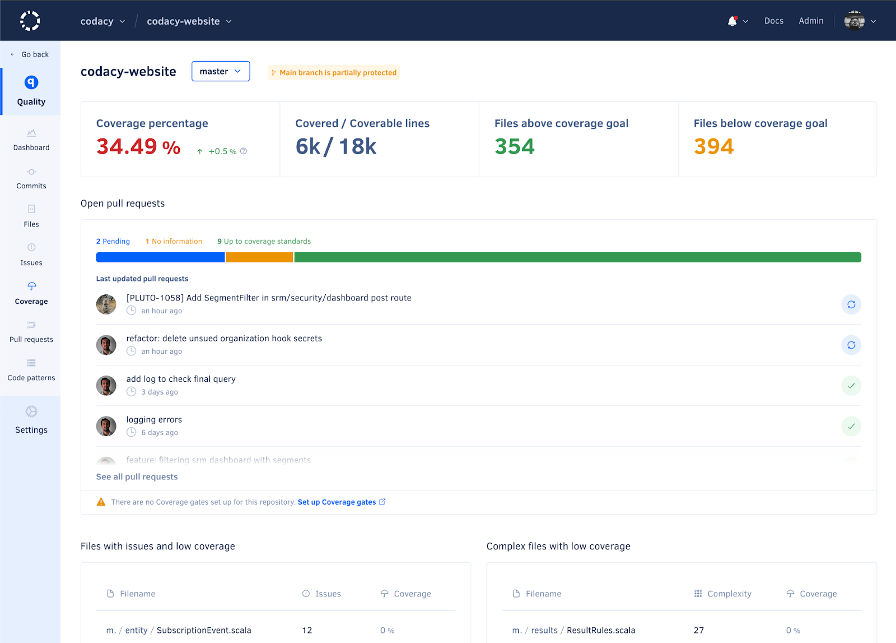Expand the codacy-website repository dropdown
This screenshot has height=643, width=896.
189,21
